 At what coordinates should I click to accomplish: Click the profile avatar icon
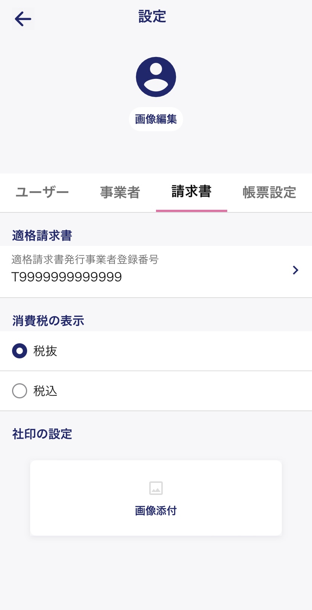[156, 77]
